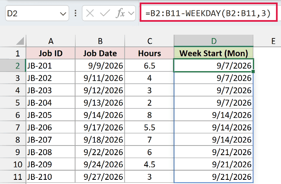Expand the formula bar functions dropdown chevron
This screenshot has height=184, width=281.
(x=131, y=13)
